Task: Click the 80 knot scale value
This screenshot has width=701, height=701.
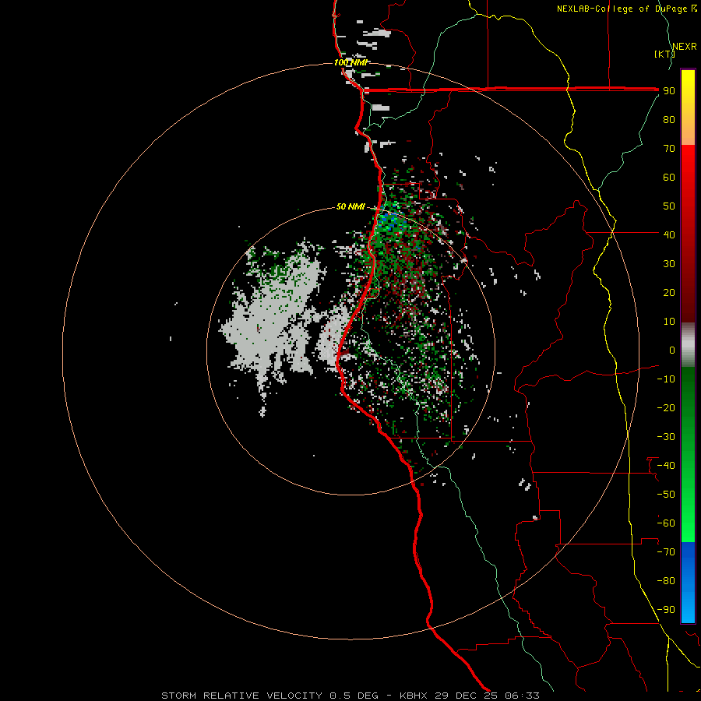Action: [669, 119]
